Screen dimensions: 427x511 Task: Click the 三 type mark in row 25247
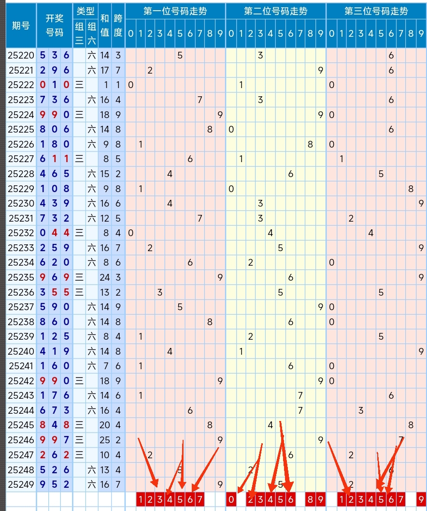pos(79,454)
